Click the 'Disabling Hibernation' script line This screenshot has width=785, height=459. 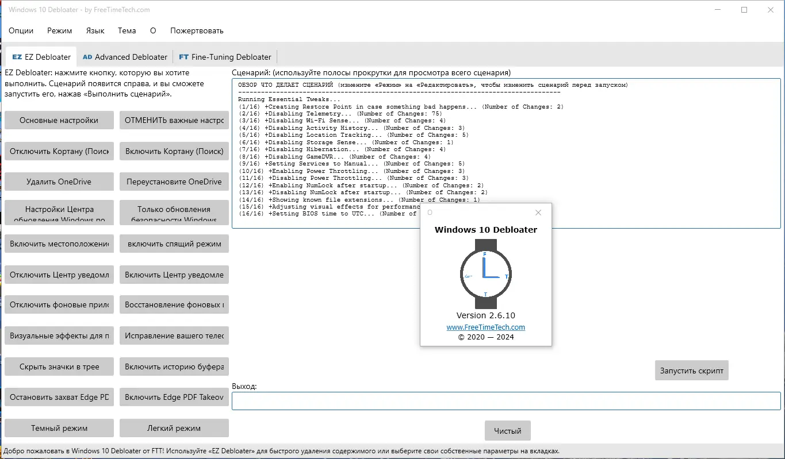[342, 150]
